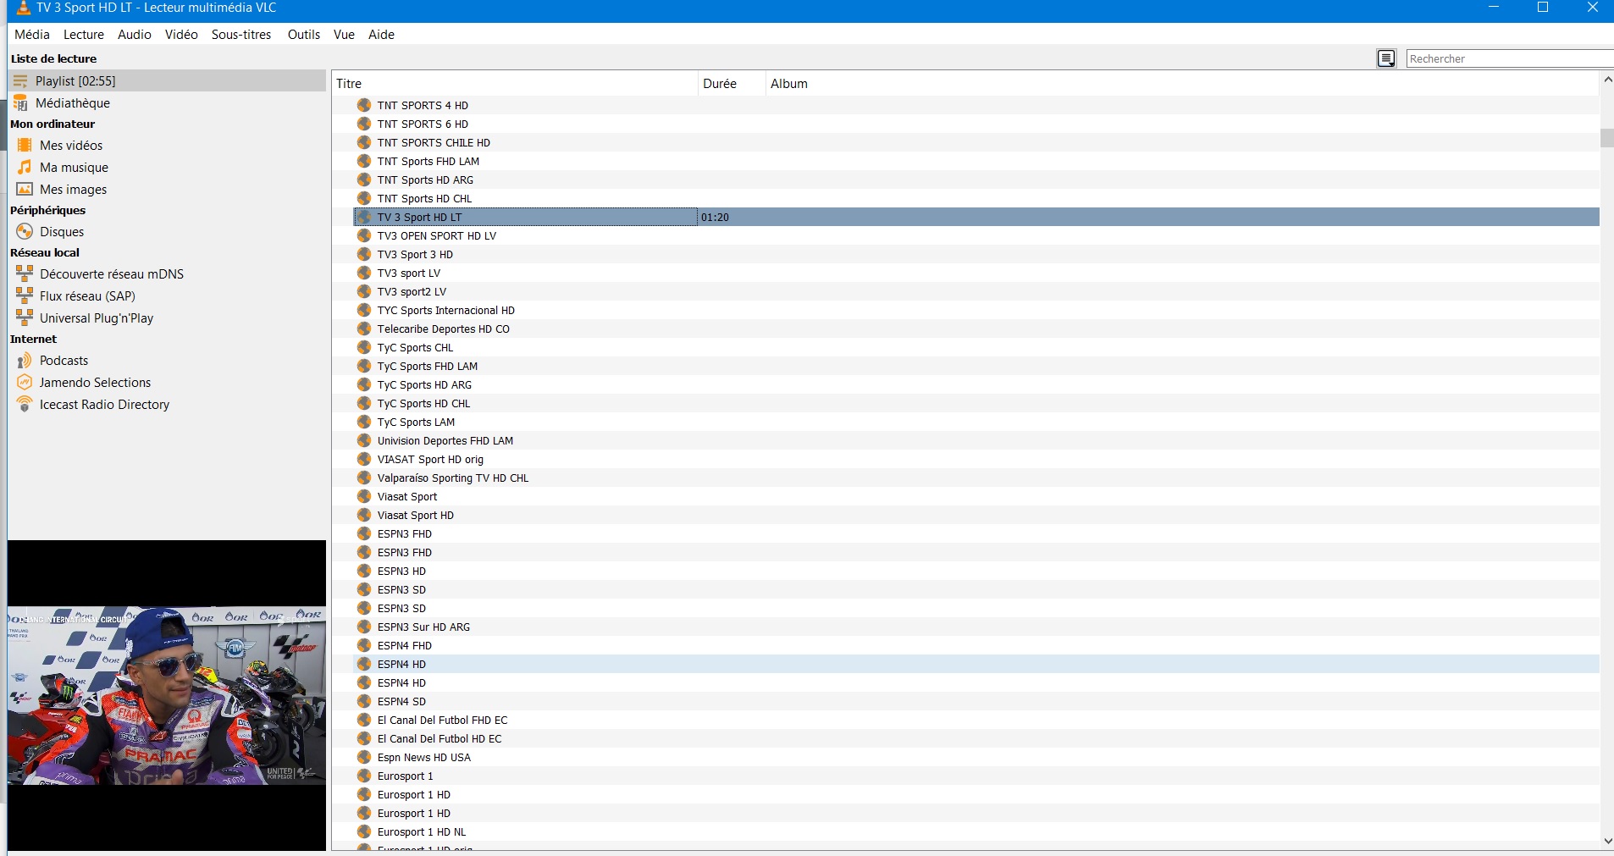The image size is (1614, 856).
Task: Select the TV3 sport LV row
Action: coord(976,273)
